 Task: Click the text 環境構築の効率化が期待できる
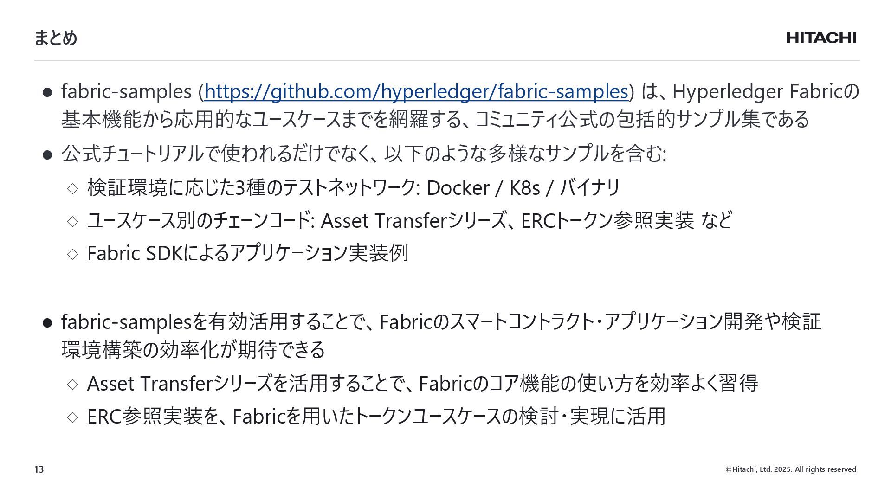click(193, 349)
